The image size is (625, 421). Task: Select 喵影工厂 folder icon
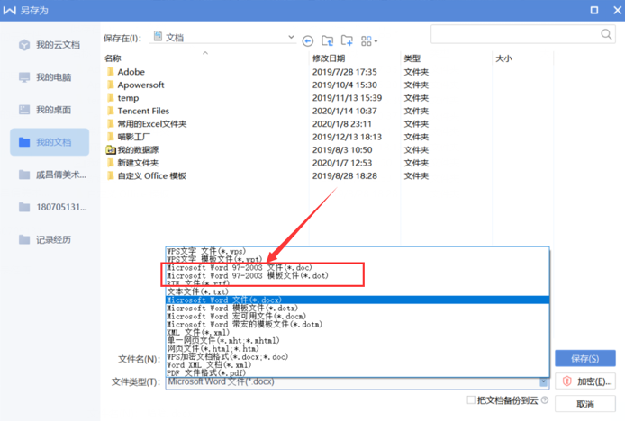(111, 137)
